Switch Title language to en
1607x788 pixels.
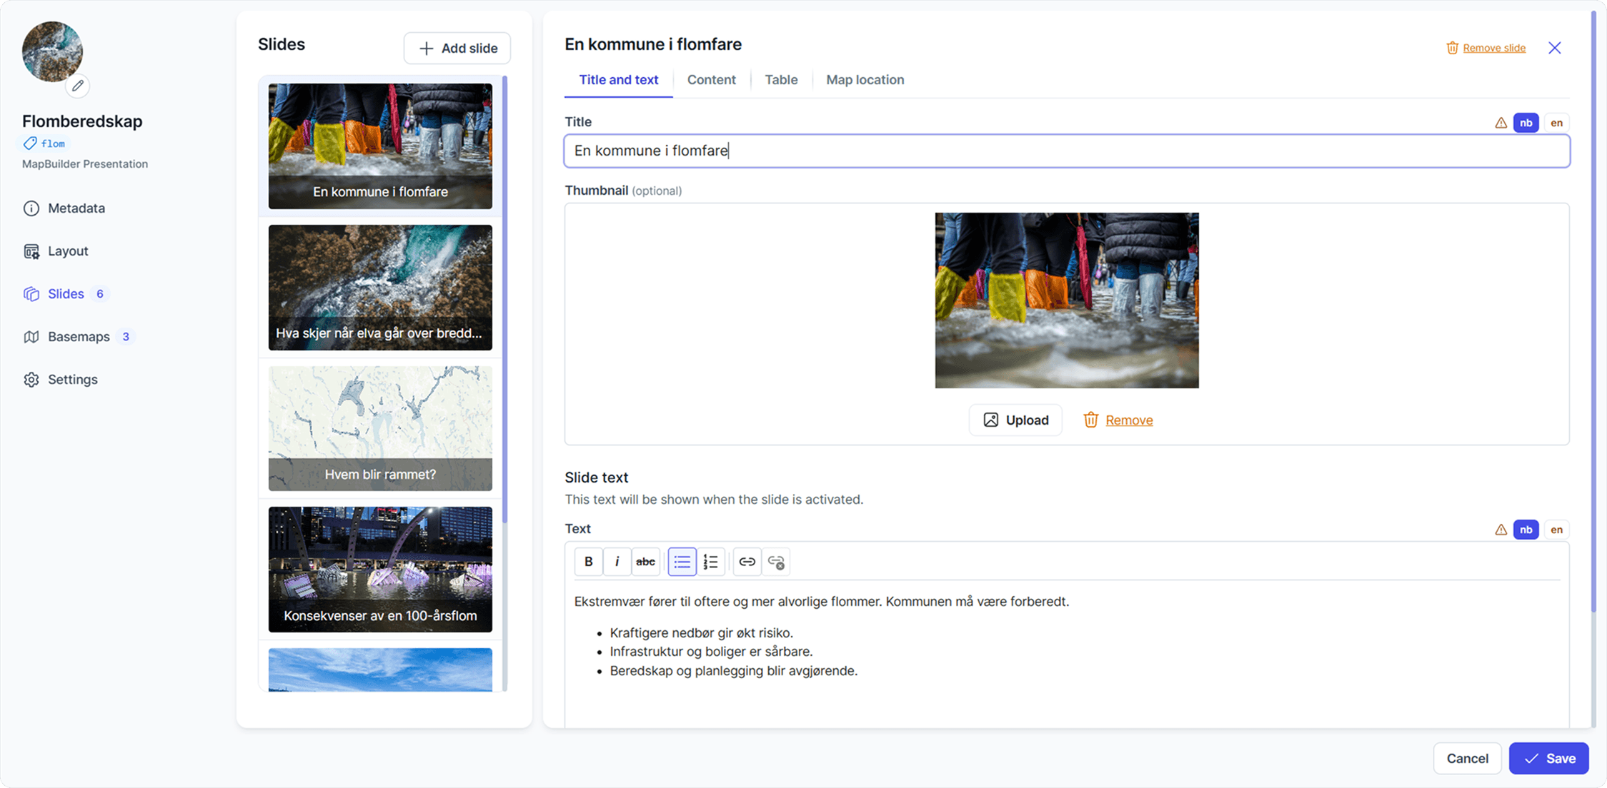[x=1556, y=123]
